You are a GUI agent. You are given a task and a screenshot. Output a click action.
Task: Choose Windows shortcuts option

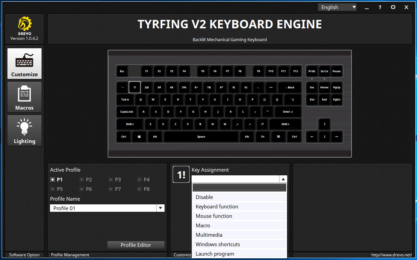[x=239, y=244]
